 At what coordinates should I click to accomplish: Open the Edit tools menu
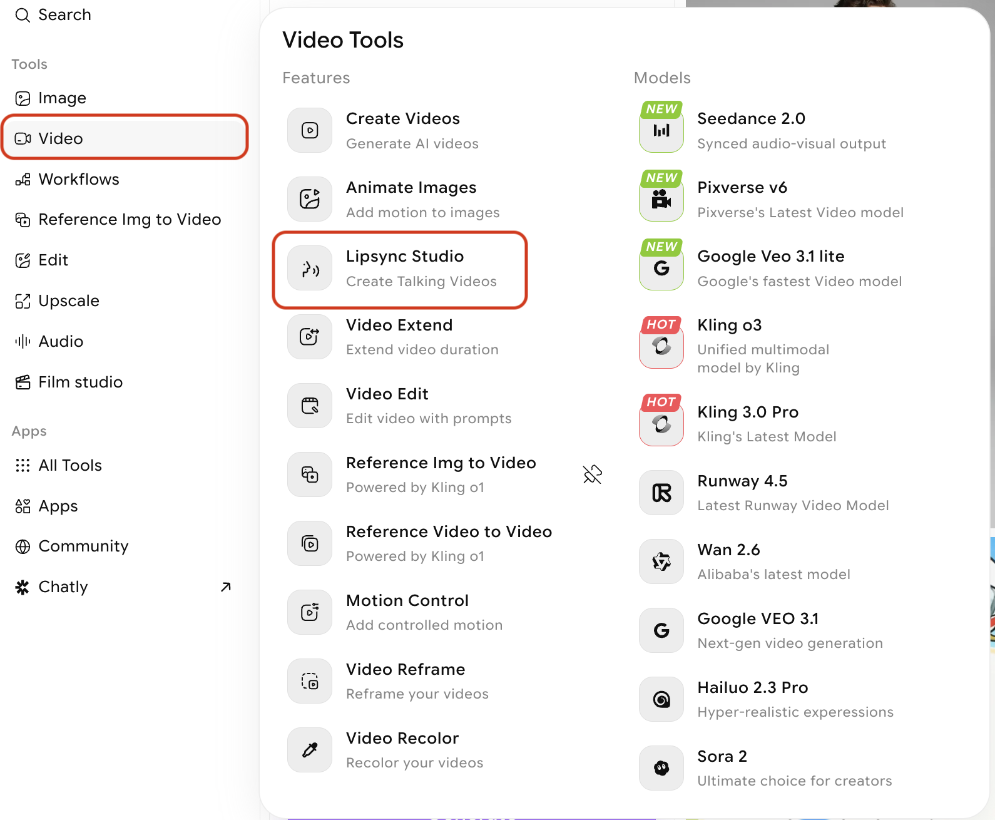[125, 260]
